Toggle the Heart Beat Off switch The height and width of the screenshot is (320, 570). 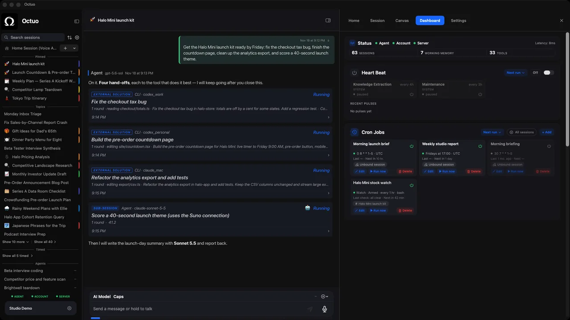549,72
